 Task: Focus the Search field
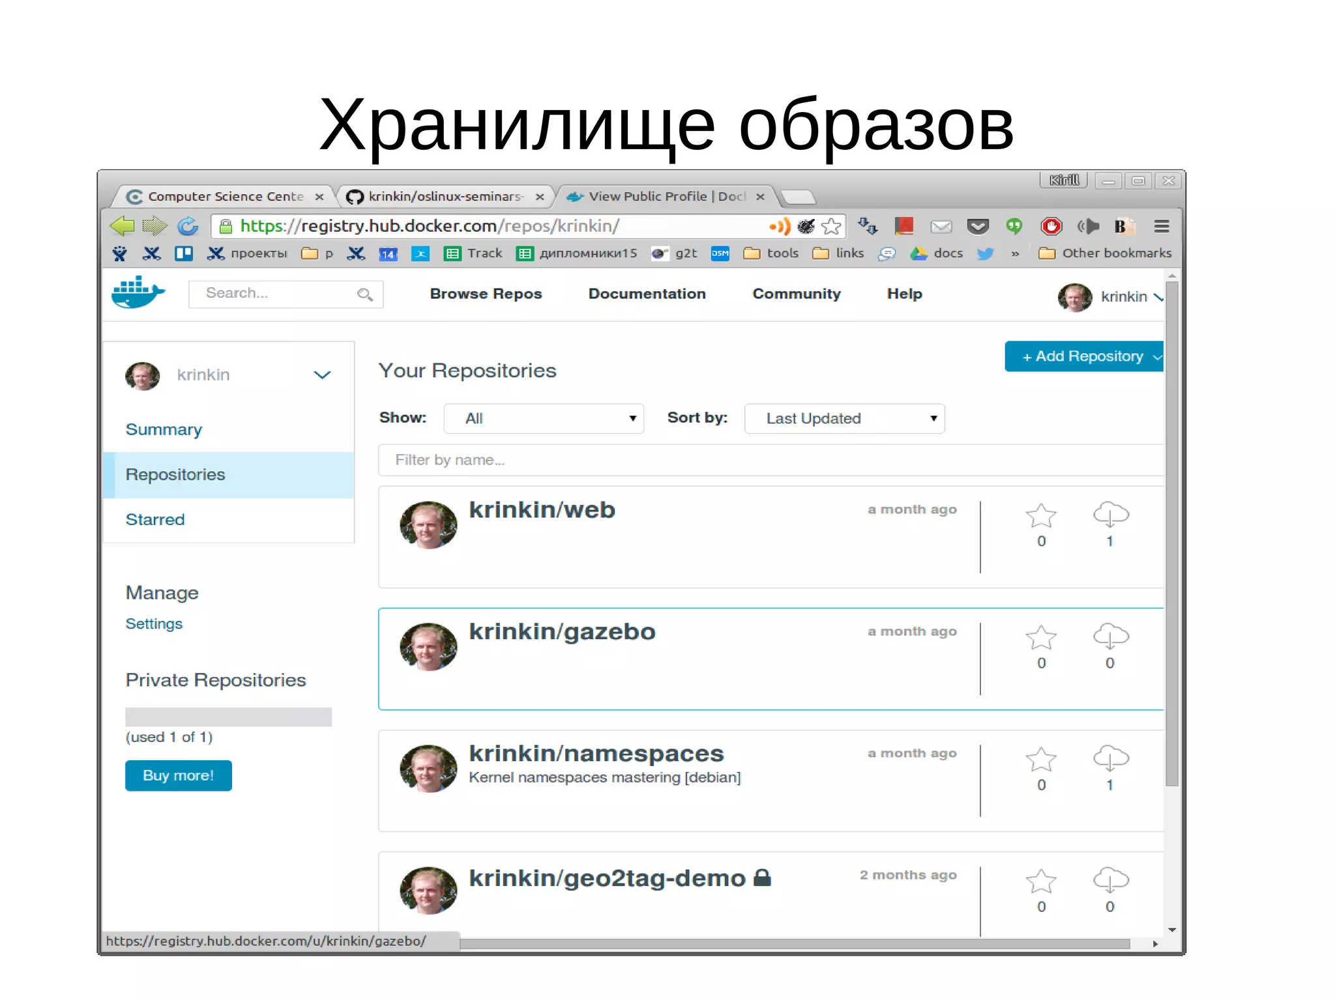tap(286, 294)
